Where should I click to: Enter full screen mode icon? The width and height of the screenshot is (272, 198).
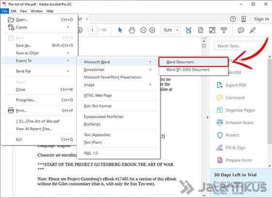(x=212, y=30)
